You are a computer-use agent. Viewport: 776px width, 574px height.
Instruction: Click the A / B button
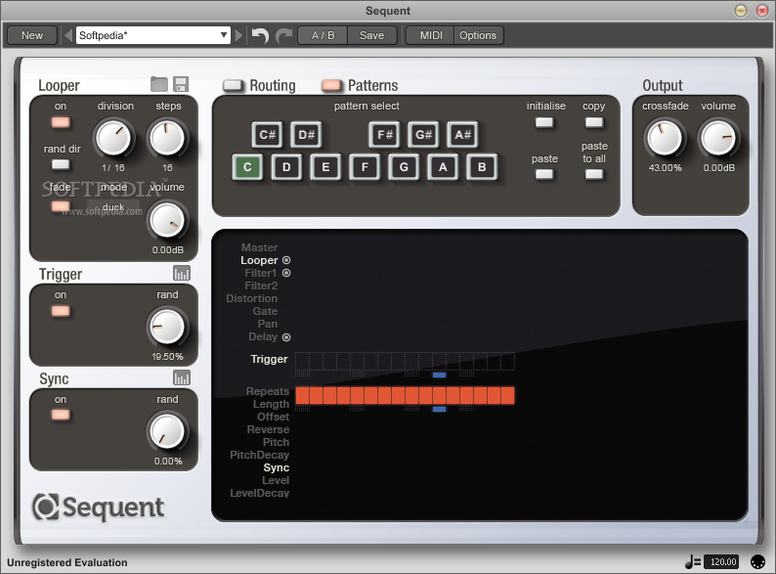click(323, 35)
